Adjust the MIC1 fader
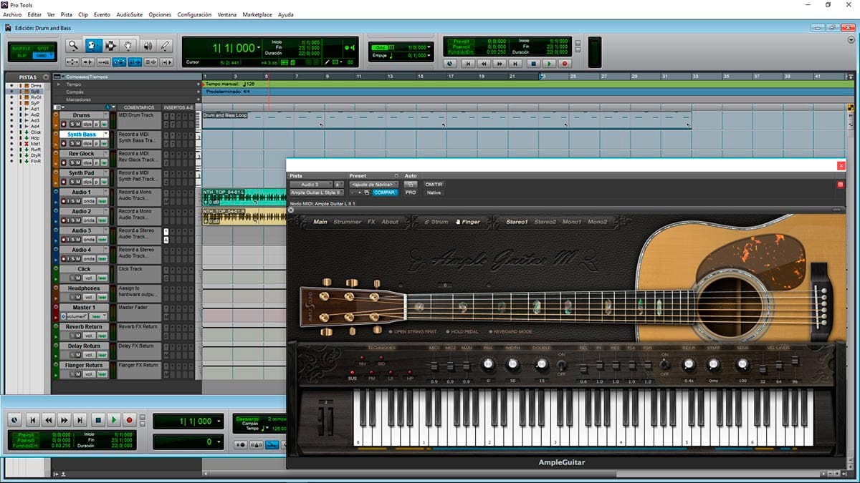The width and height of the screenshot is (860, 483). (434, 365)
